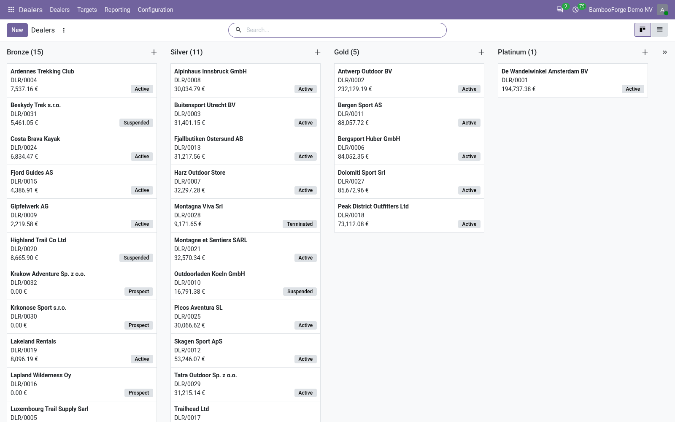The width and height of the screenshot is (675, 422).
Task: Open the Dealers actions kebab menu
Action: point(64,30)
